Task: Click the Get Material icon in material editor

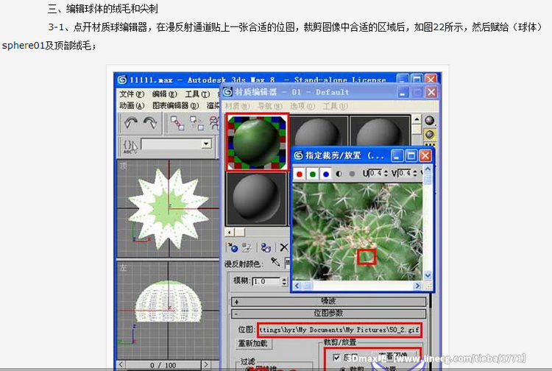Action: (233, 248)
